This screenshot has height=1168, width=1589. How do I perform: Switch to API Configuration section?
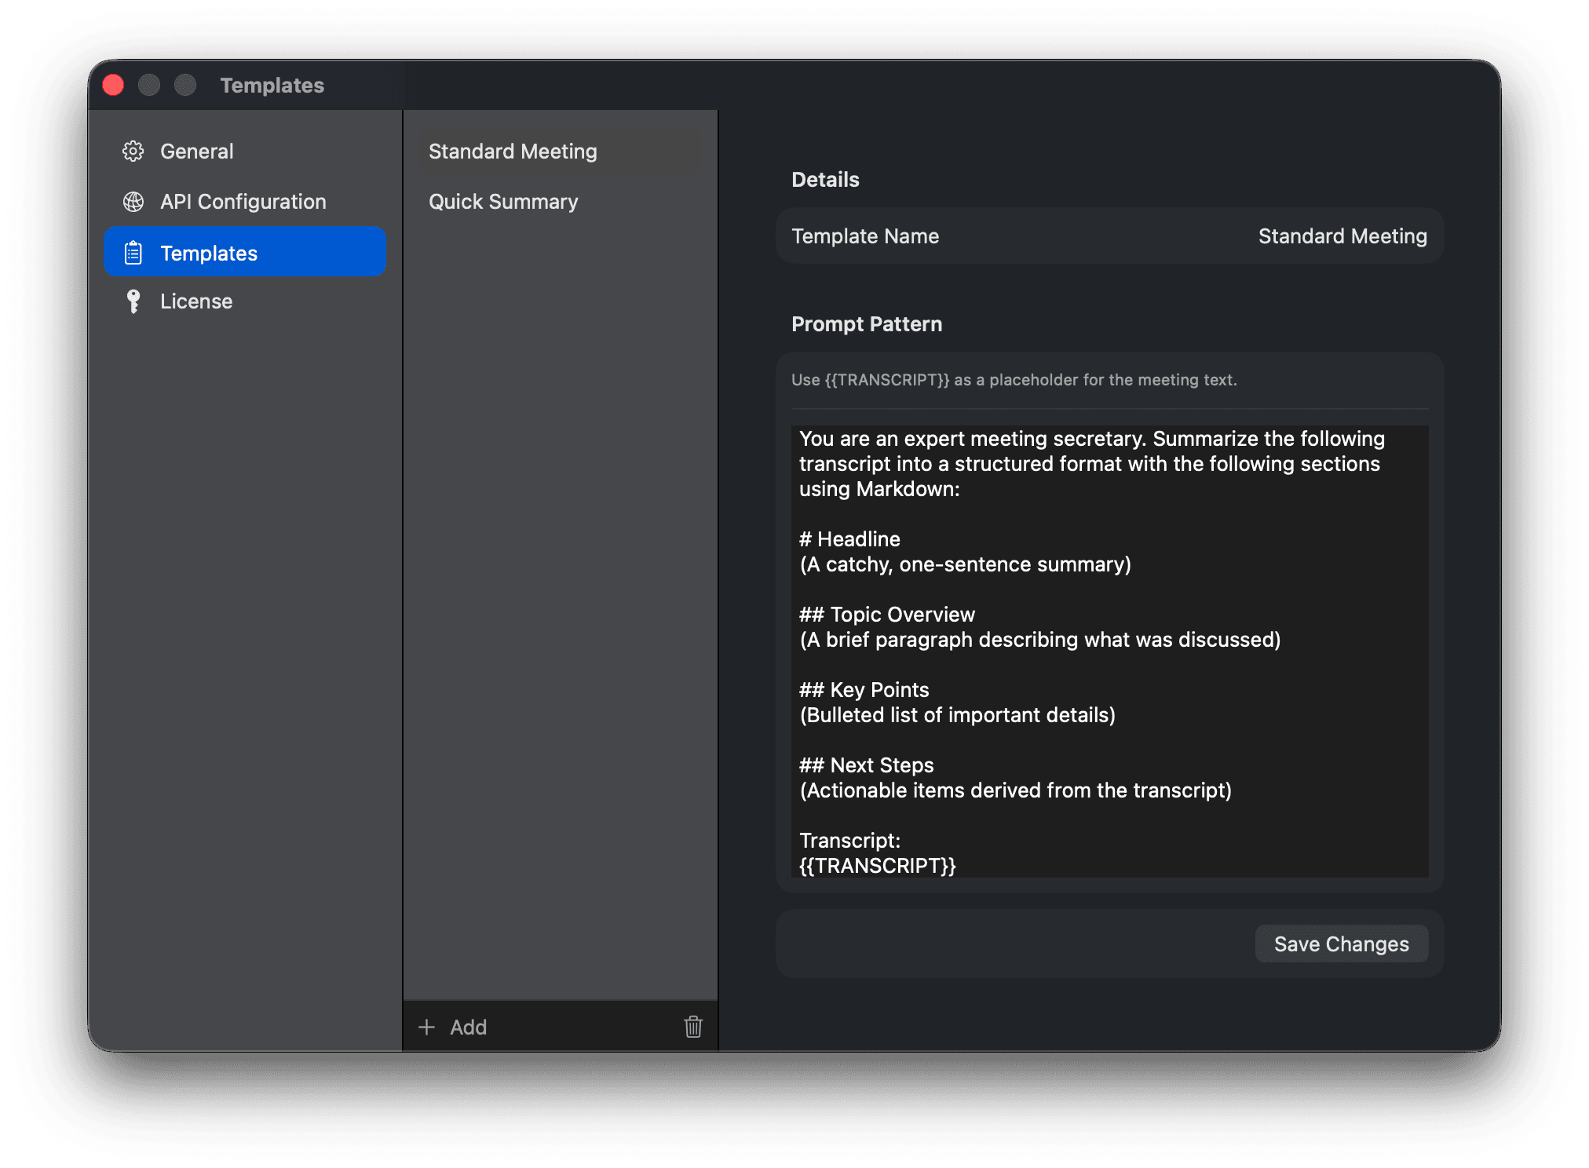pyautogui.click(x=243, y=202)
